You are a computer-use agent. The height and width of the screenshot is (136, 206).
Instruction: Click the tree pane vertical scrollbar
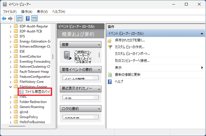coord(53,57)
